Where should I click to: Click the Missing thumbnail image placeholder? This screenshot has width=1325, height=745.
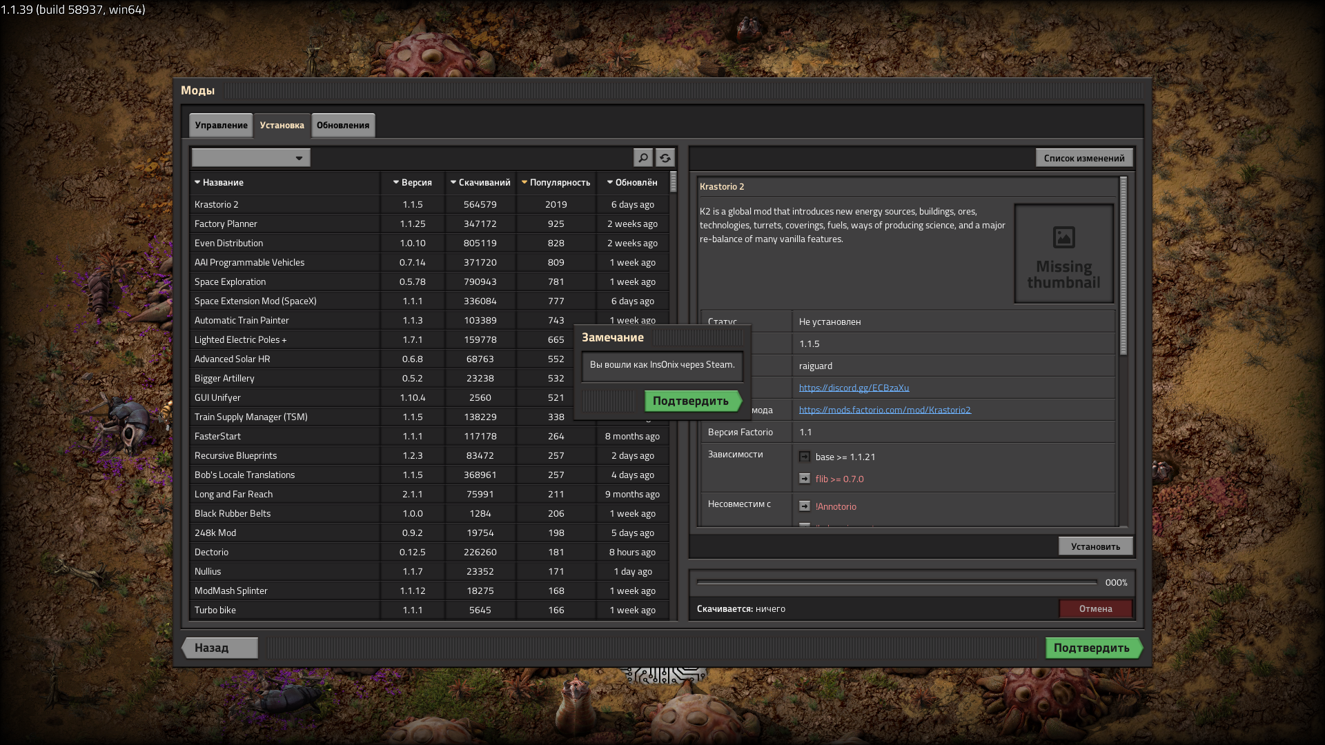click(x=1063, y=254)
